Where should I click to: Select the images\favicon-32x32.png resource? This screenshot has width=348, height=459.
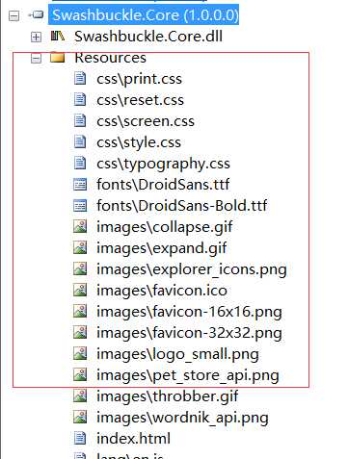[x=189, y=333]
